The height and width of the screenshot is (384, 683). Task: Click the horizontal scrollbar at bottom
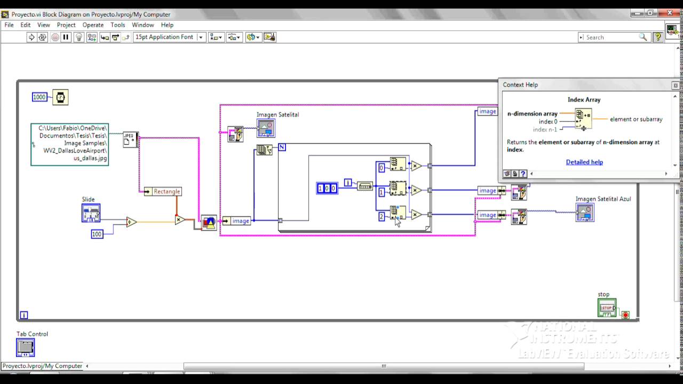click(383, 366)
